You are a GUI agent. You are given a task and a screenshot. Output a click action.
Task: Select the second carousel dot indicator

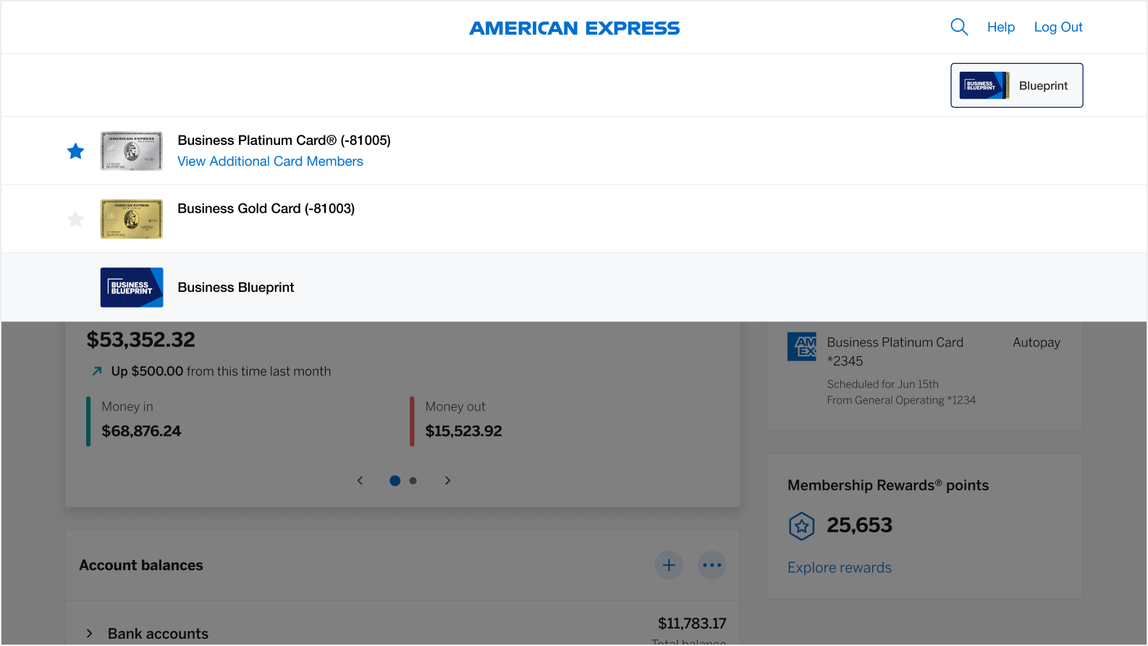(413, 480)
